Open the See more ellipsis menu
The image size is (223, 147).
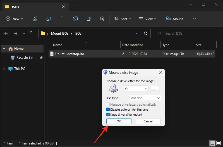click(194, 19)
